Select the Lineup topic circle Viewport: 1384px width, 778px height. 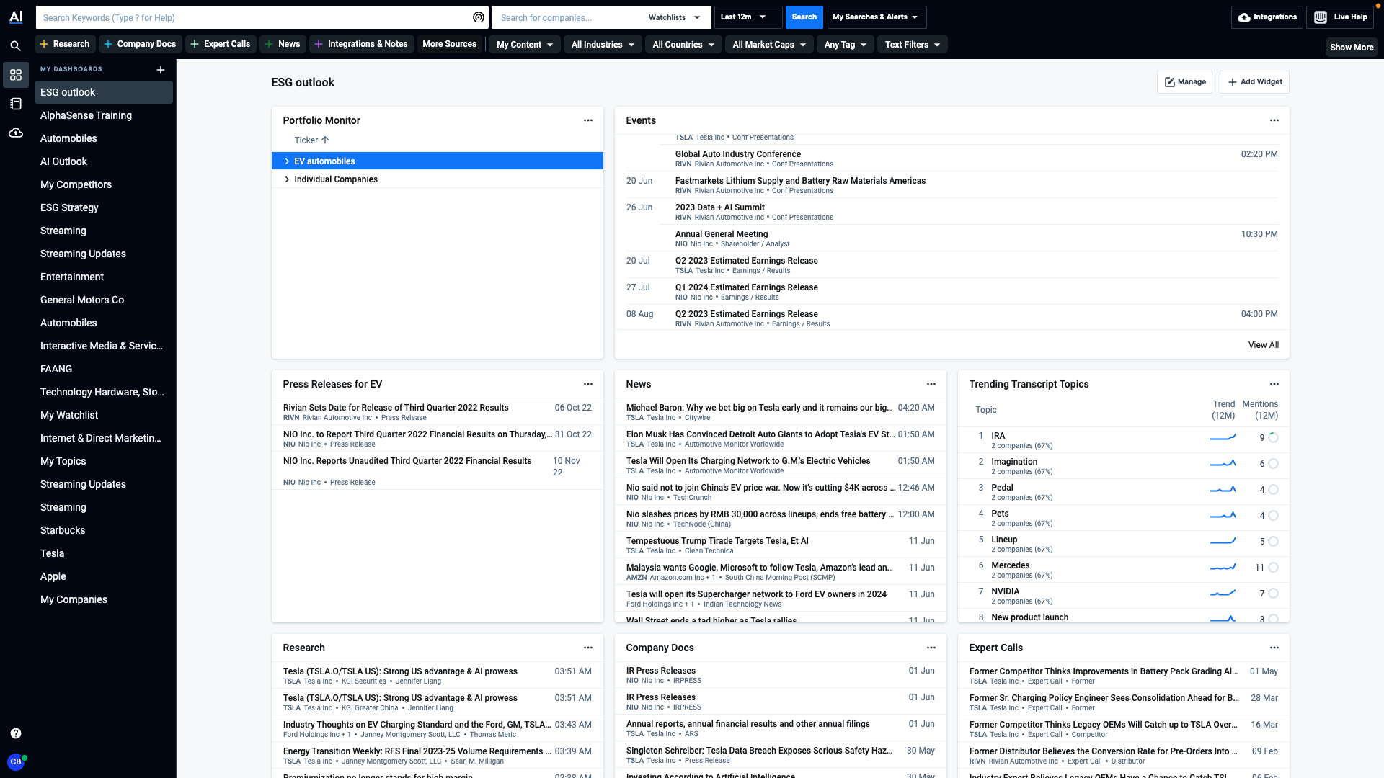click(1274, 541)
